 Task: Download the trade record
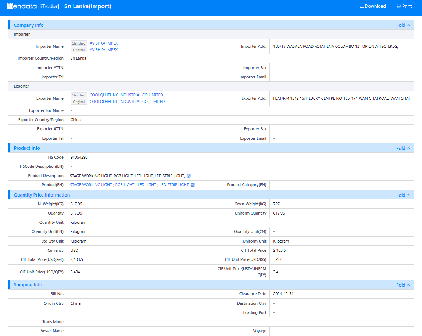(373, 6)
